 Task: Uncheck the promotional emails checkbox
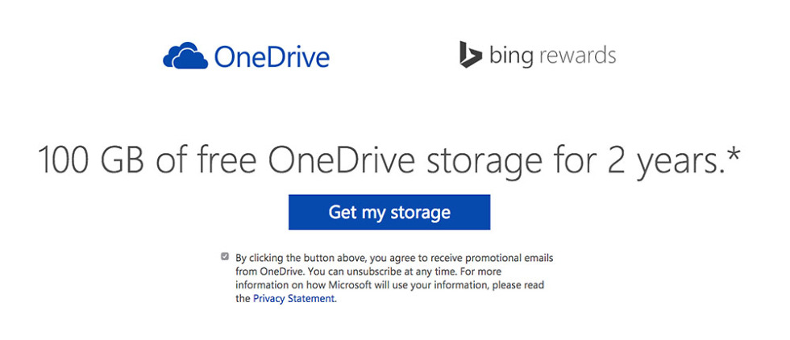click(225, 257)
